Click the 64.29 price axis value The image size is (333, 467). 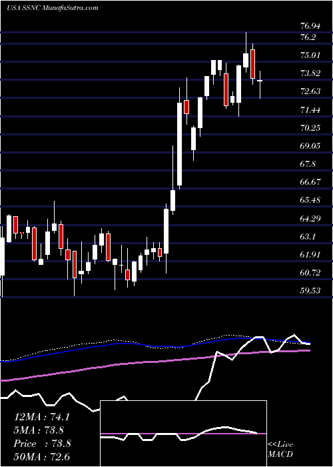click(310, 219)
